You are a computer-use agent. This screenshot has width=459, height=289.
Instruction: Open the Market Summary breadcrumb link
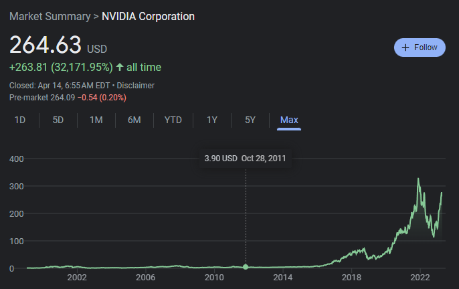tap(50, 16)
